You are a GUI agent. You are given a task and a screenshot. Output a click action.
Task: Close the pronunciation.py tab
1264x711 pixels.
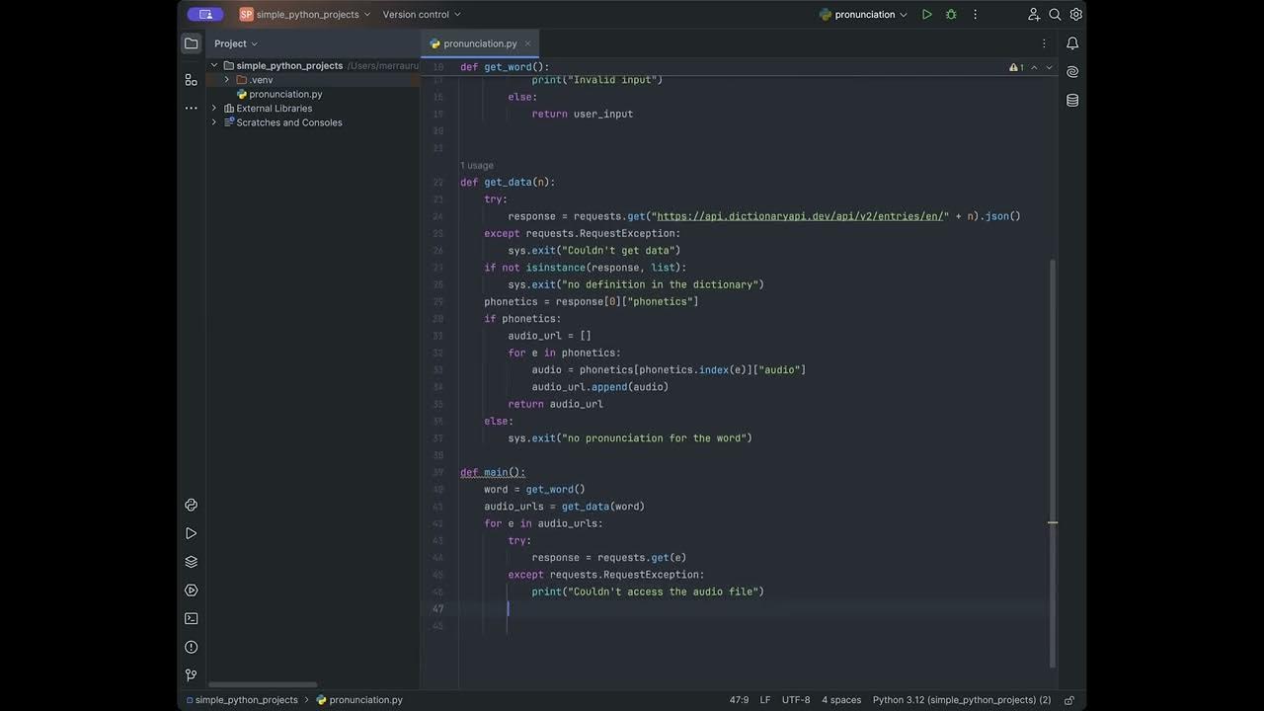point(527,43)
